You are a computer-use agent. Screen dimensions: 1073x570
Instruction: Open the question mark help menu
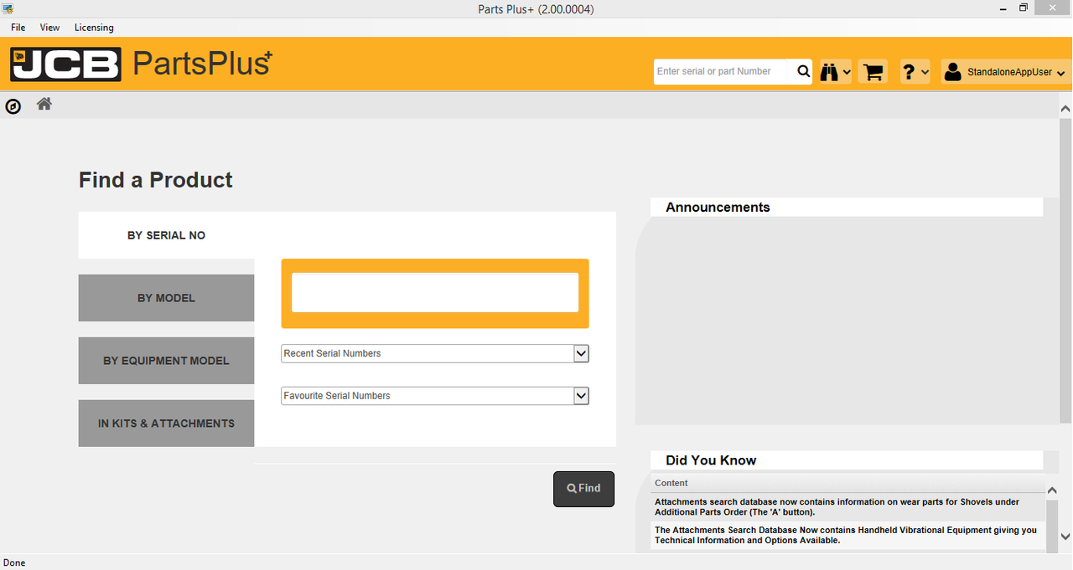tap(915, 72)
